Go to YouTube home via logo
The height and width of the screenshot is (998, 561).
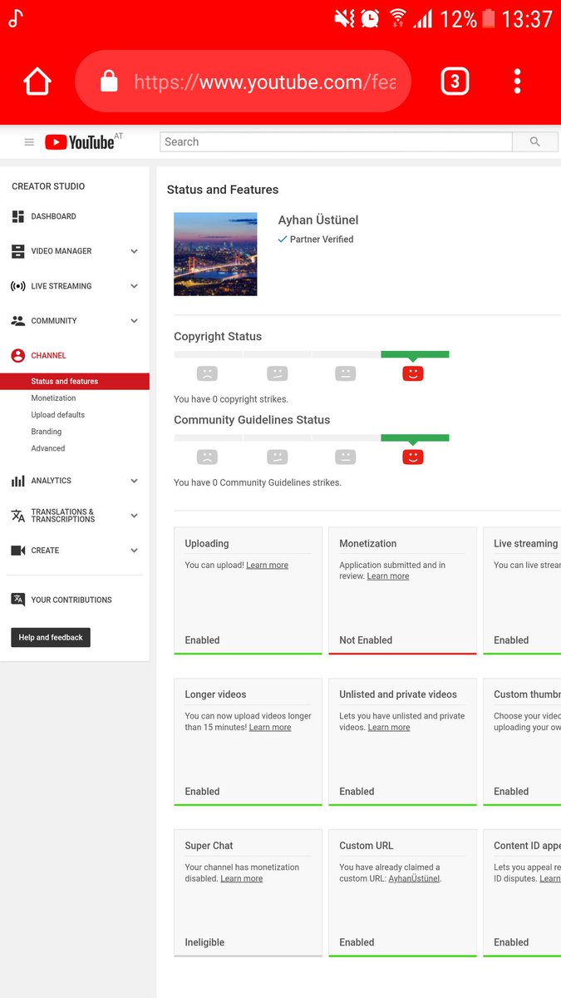[80, 142]
